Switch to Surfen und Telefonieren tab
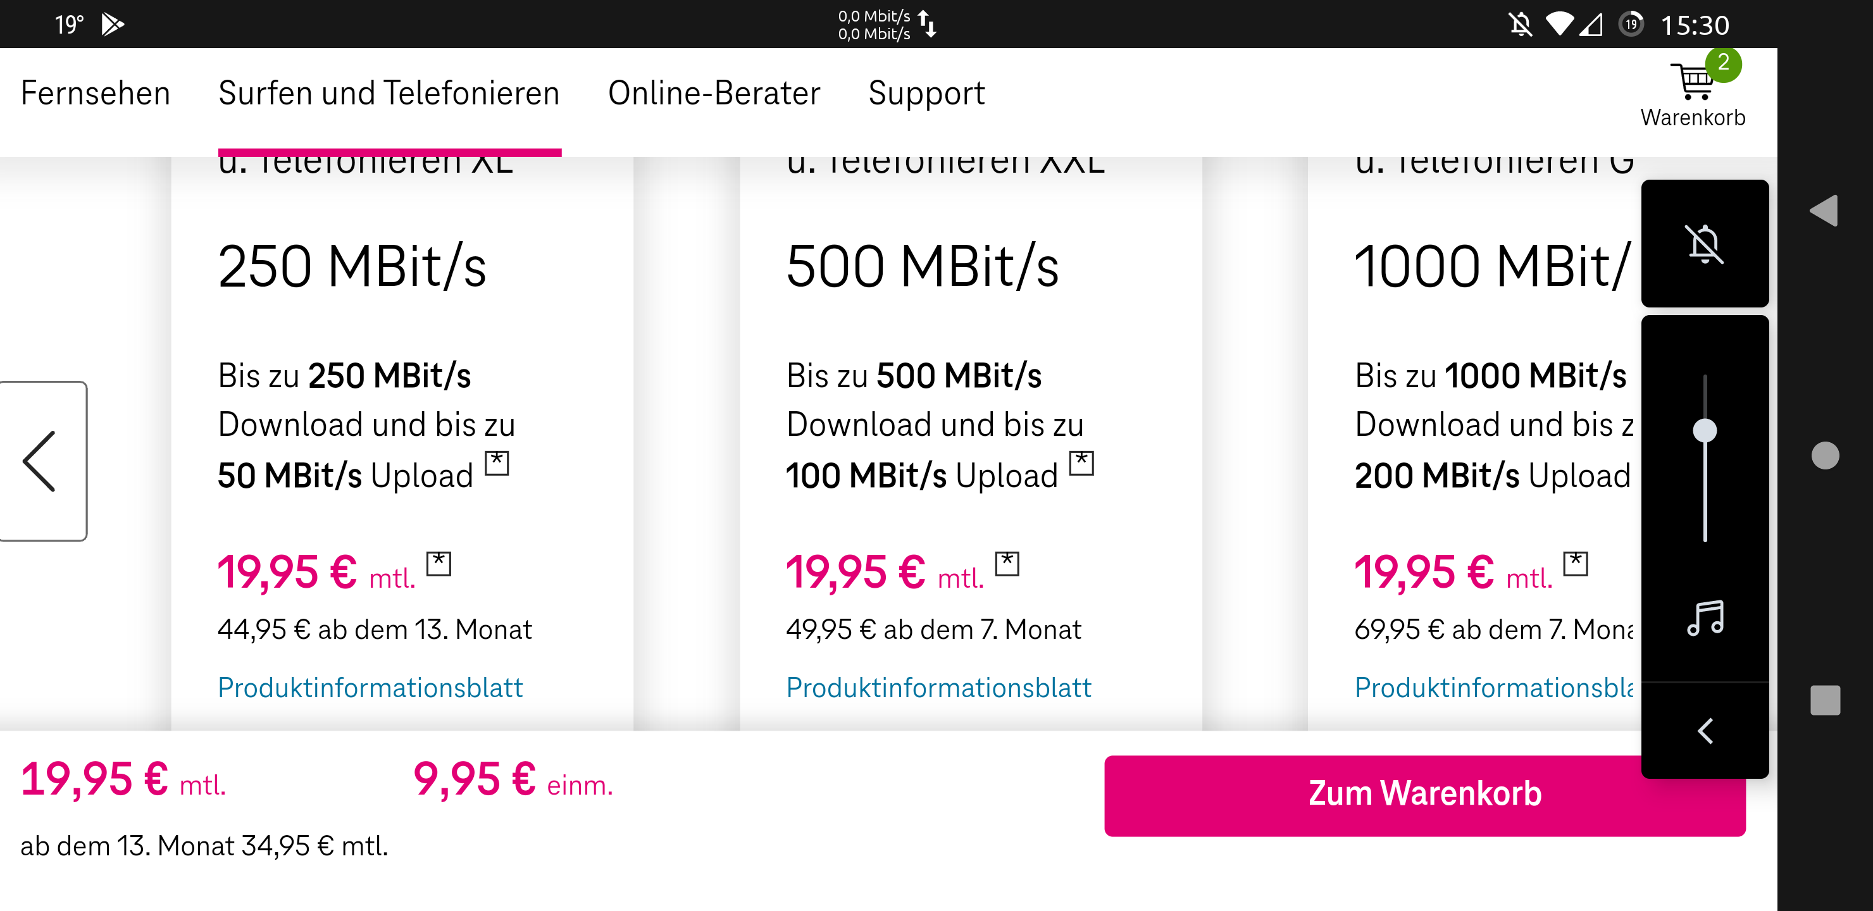Screen dimensions: 1873x911 pyautogui.click(x=389, y=93)
